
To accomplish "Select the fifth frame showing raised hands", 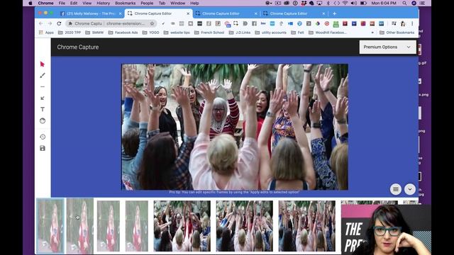I will tap(182, 226).
